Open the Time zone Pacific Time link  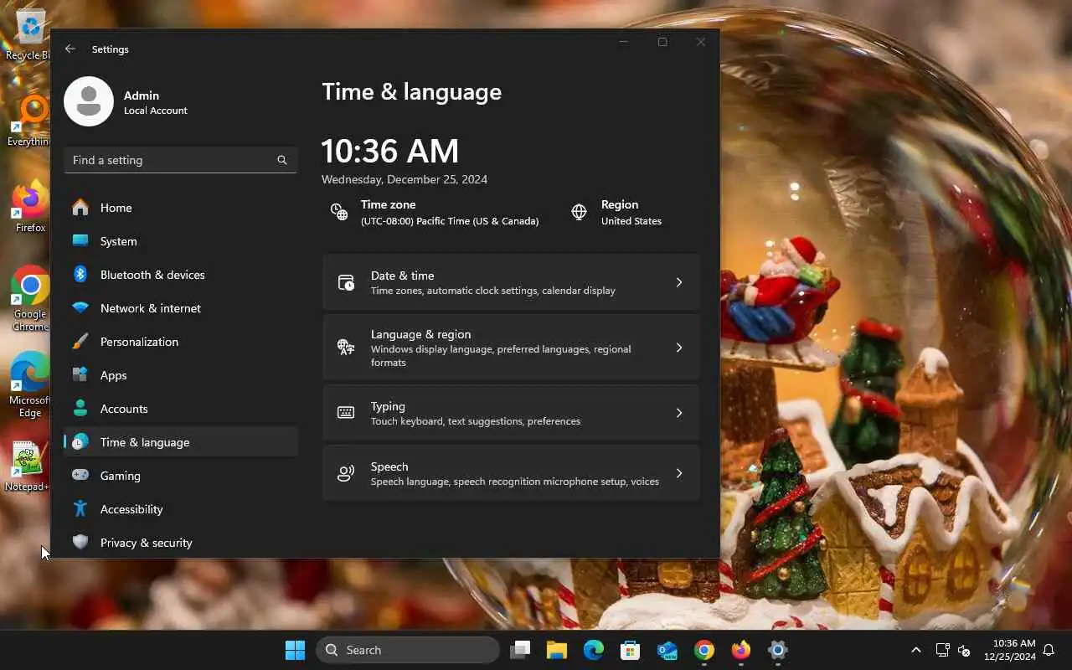click(x=450, y=221)
